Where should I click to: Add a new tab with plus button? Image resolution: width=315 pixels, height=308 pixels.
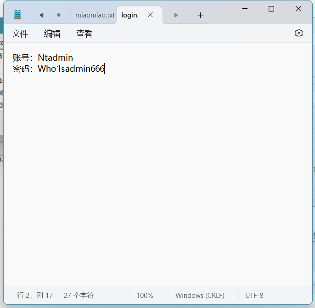[200, 15]
